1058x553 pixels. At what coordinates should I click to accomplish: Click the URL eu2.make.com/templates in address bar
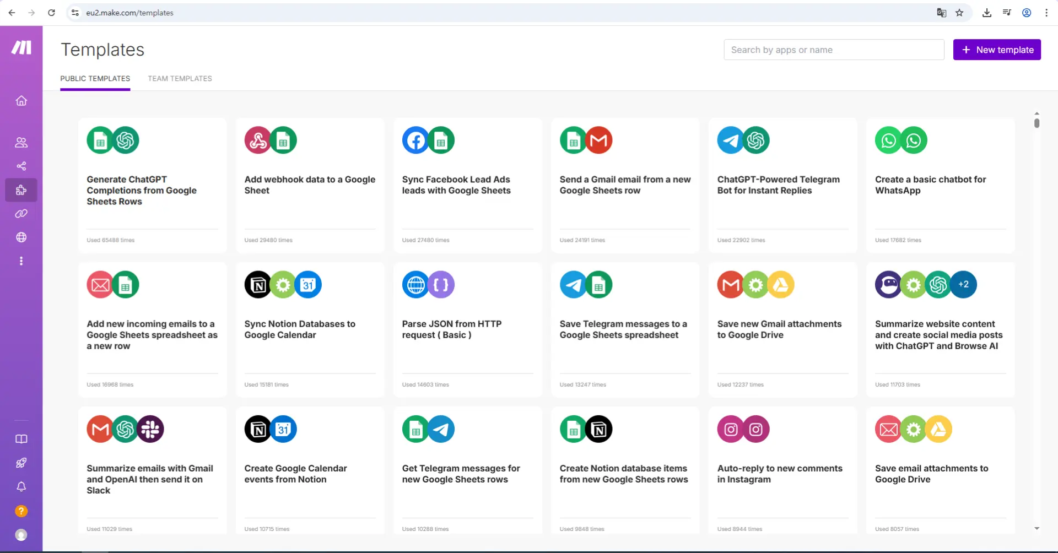[x=129, y=13]
